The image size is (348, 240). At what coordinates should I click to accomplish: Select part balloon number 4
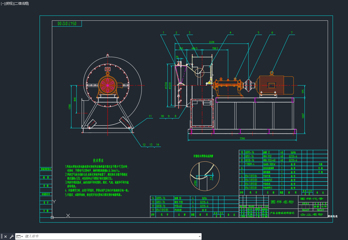coord(230,33)
